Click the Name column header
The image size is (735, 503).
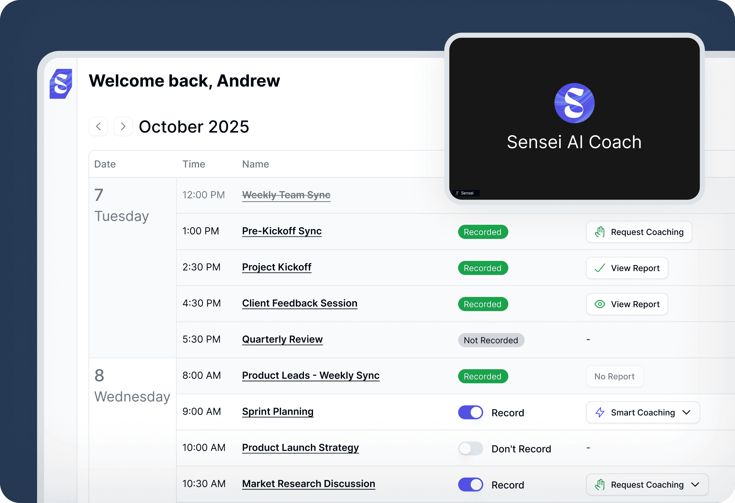255,164
